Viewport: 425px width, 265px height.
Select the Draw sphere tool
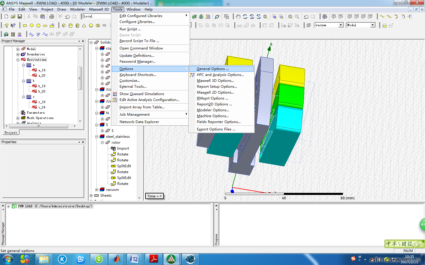[91, 26]
